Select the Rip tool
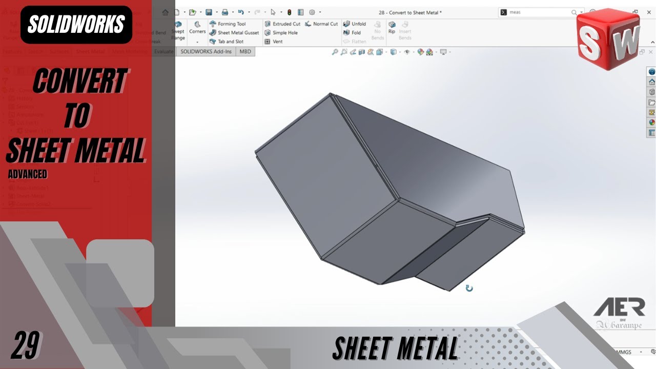Viewport: 656px width, 369px height. click(x=392, y=27)
